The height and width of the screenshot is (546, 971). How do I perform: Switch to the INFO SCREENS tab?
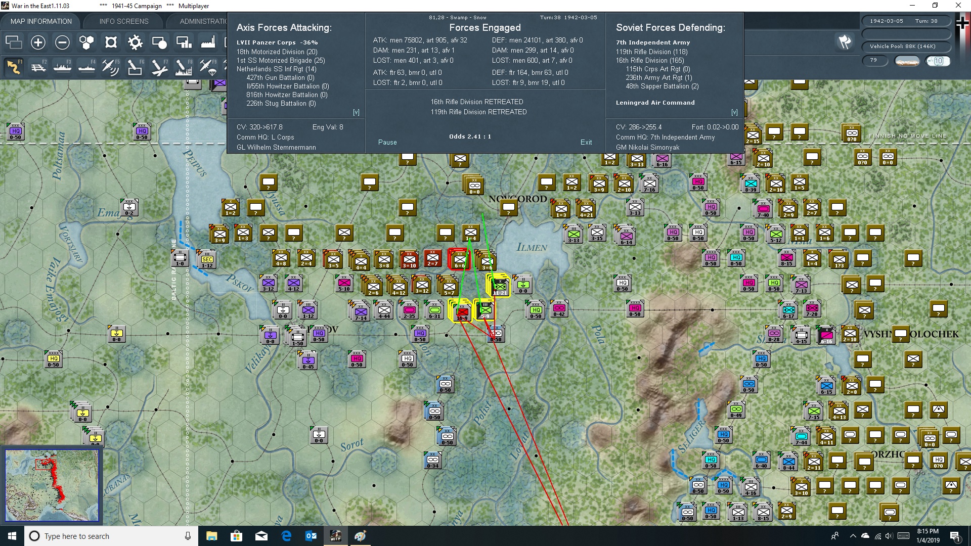pyautogui.click(x=123, y=21)
